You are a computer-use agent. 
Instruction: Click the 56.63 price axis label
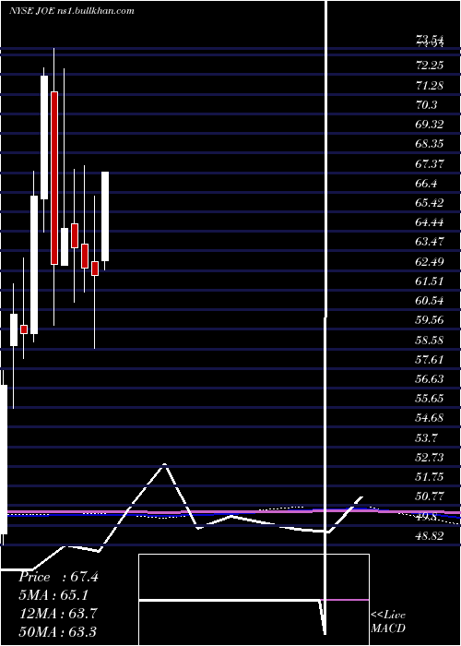(x=430, y=378)
